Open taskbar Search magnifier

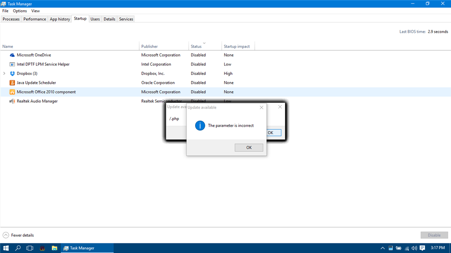[x=18, y=248]
